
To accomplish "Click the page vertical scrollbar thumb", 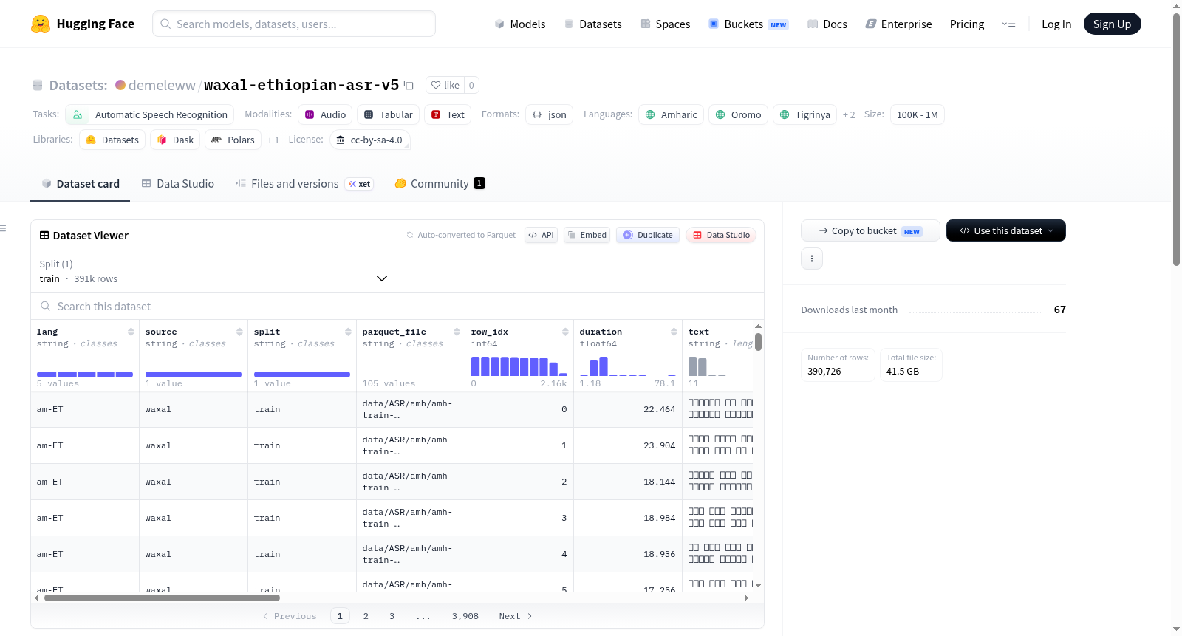I will point(1176,139).
